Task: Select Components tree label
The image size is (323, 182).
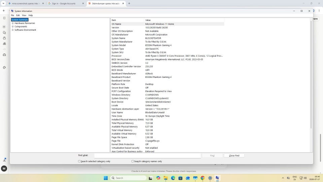Action: [21, 27]
